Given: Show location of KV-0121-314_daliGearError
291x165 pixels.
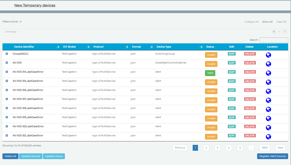Looking at the screenshot, I should [268, 73].
